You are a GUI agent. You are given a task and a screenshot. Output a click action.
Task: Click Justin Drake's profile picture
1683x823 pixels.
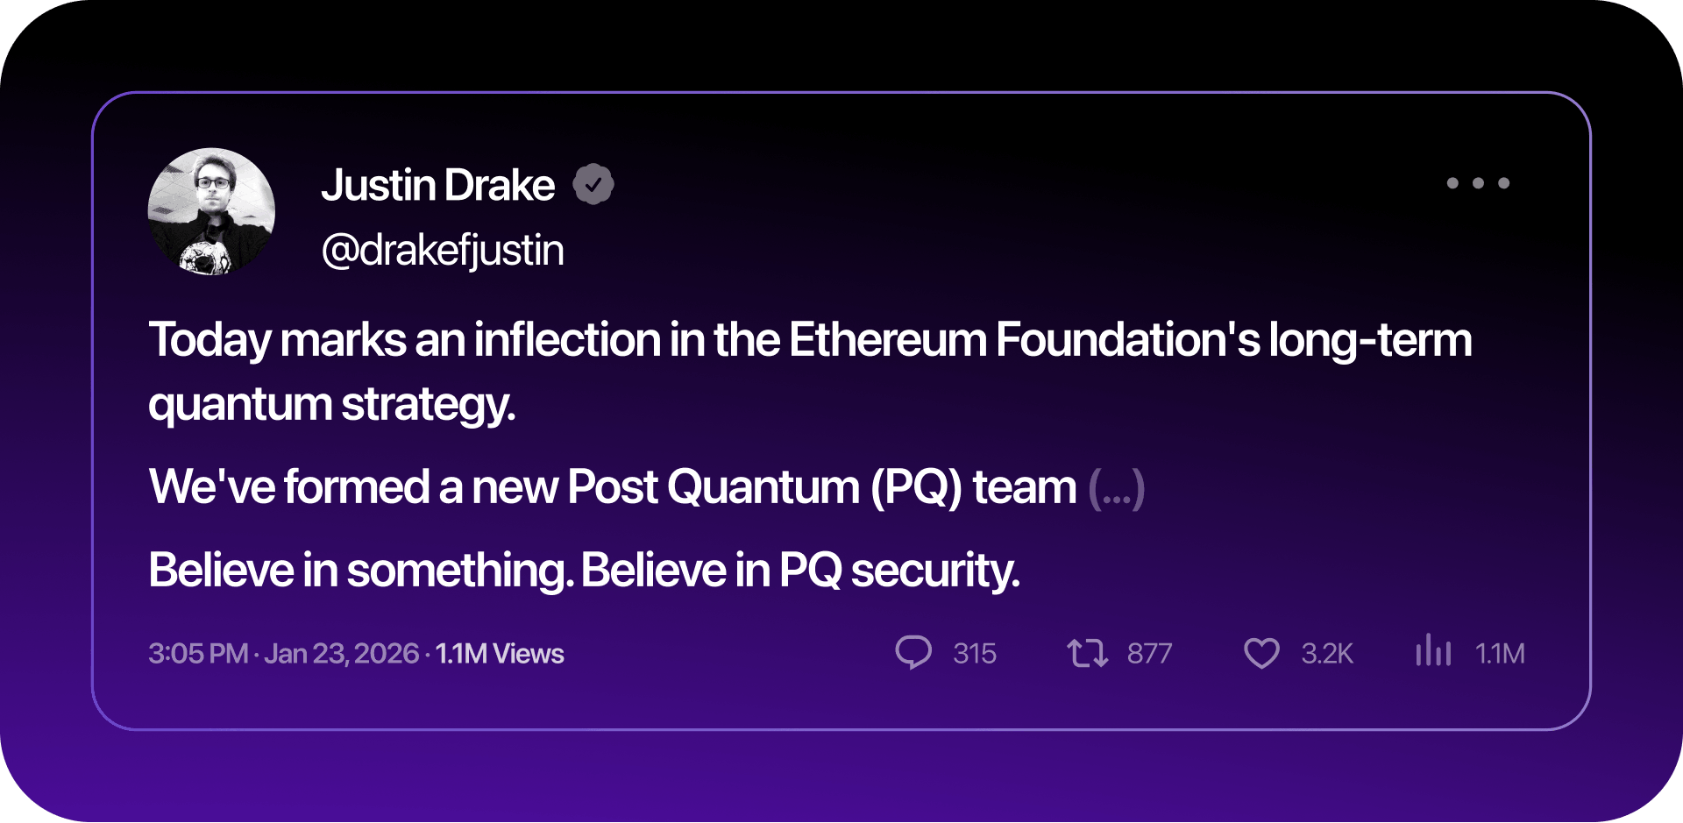pyautogui.click(x=211, y=211)
